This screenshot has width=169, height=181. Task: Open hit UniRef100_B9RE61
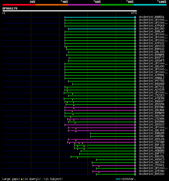152,17
